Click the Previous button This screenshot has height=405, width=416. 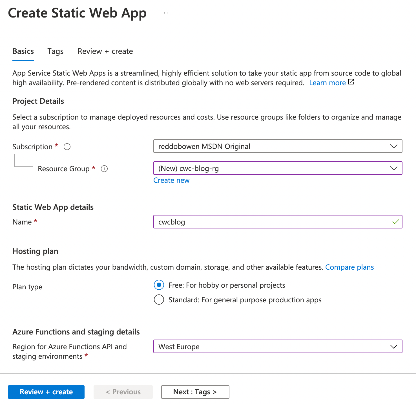point(123,392)
